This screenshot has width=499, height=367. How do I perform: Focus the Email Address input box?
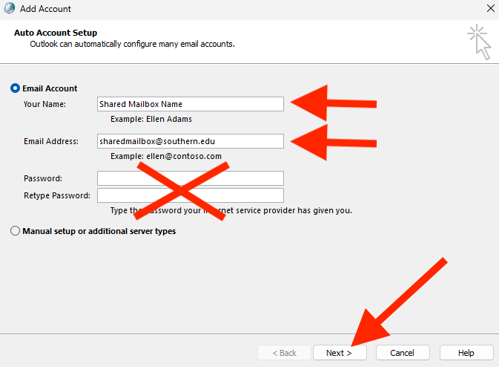pyautogui.click(x=190, y=141)
